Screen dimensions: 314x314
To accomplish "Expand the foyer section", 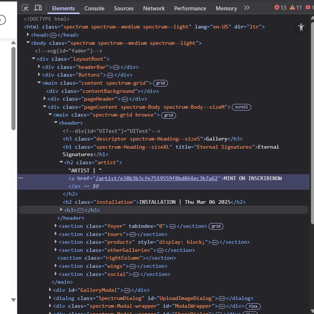I will 56,226.
